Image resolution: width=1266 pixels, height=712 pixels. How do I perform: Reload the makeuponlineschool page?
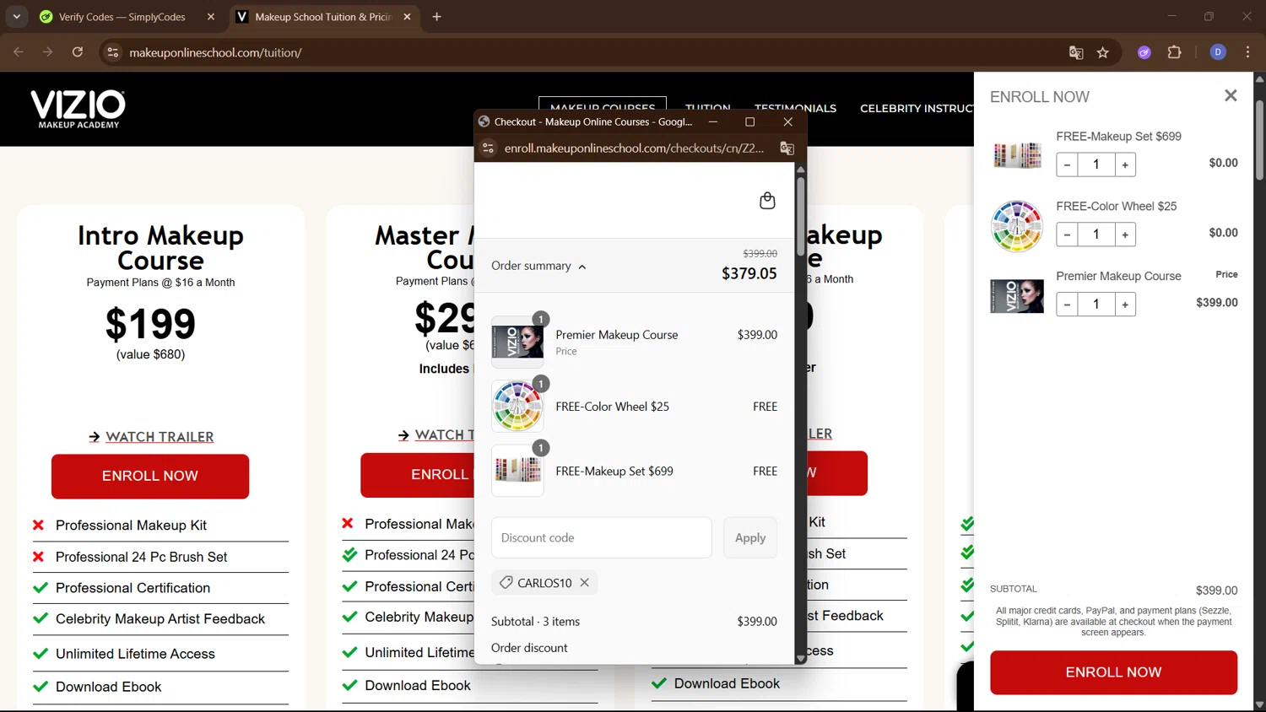[x=78, y=52]
